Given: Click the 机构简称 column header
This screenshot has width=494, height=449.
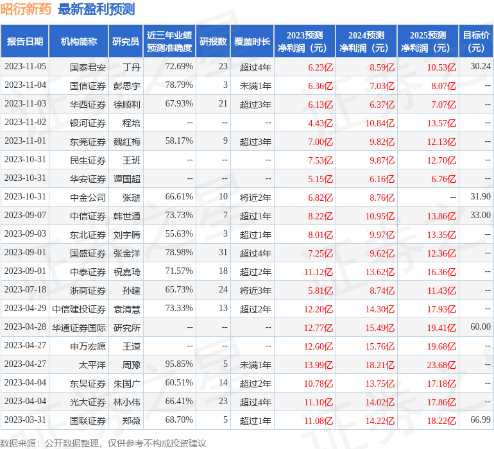Looking at the screenshot, I should (x=79, y=41).
